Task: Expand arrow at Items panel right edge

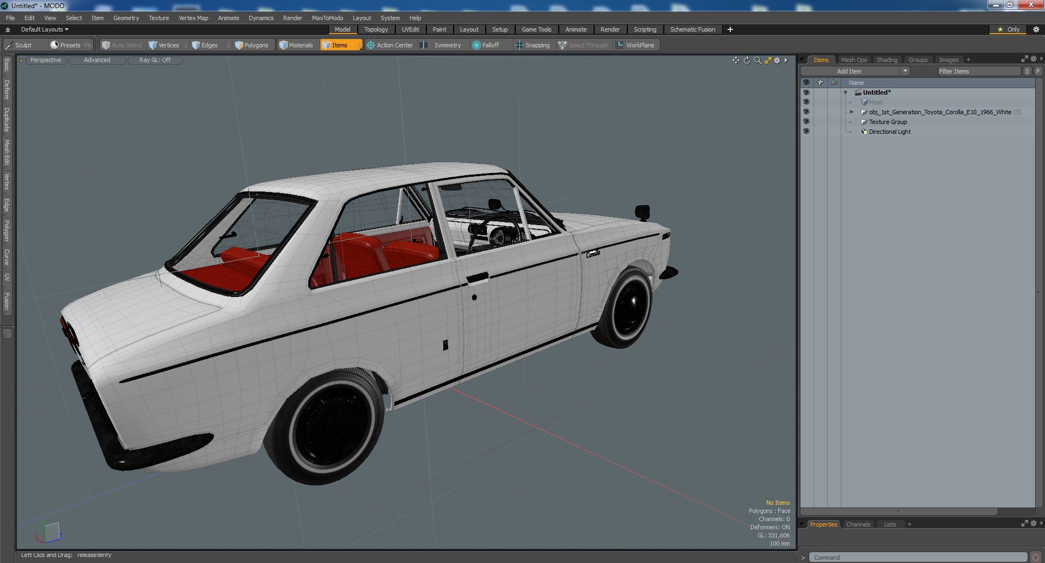Action: click(x=1041, y=59)
